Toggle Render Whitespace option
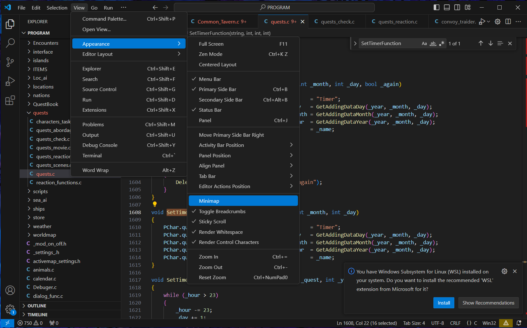The height and width of the screenshot is (328, 527). click(x=221, y=232)
